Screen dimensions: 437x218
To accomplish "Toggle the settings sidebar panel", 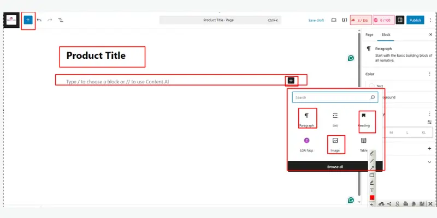I will click(400, 20).
